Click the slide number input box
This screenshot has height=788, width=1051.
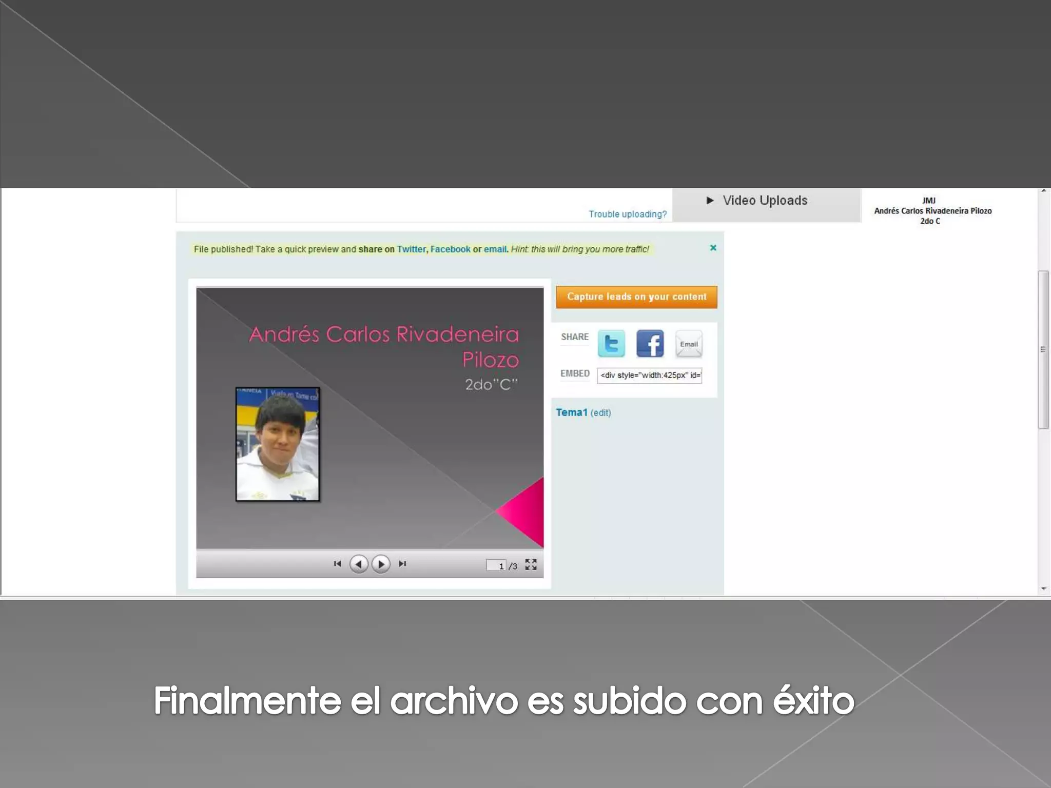496,565
